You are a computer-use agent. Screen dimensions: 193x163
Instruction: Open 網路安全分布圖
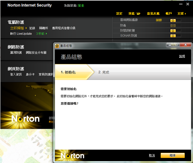click(x=36, y=53)
